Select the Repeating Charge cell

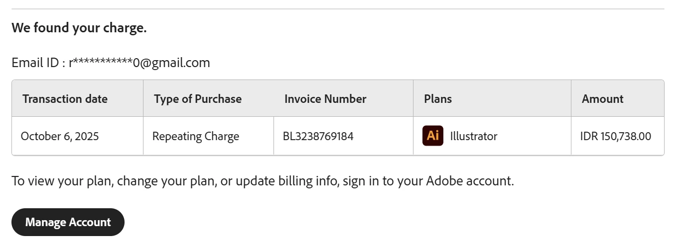click(x=196, y=136)
